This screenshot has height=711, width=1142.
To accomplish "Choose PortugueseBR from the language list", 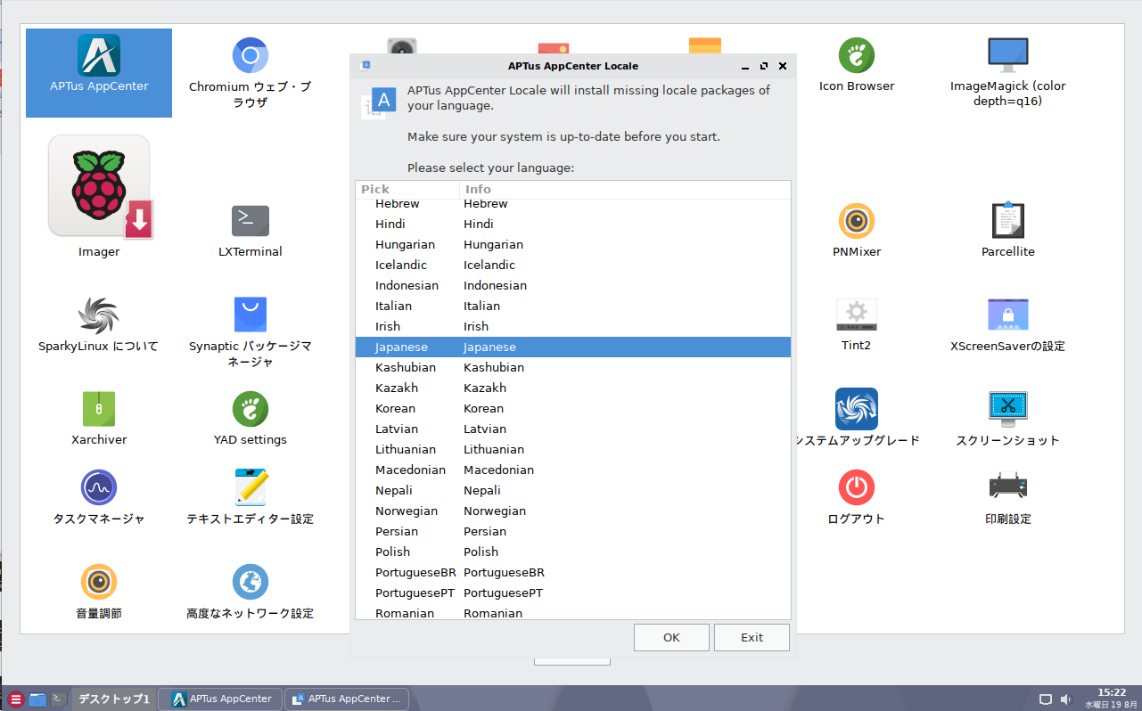I will click(x=573, y=572).
